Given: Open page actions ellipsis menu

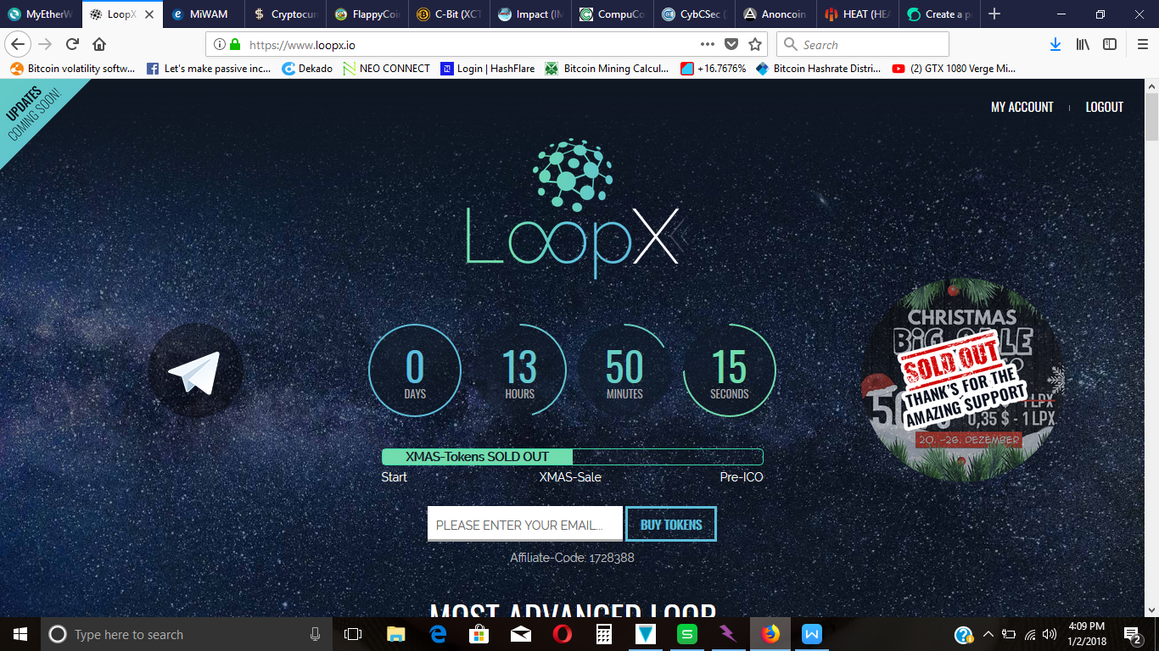Looking at the screenshot, I should pos(708,45).
